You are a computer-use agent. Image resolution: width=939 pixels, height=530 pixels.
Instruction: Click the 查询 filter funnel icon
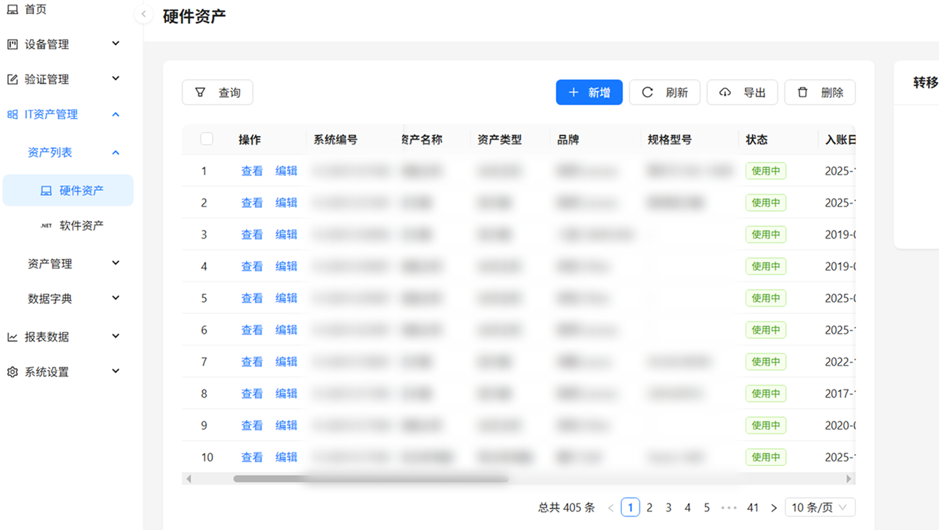click(200, 93)
